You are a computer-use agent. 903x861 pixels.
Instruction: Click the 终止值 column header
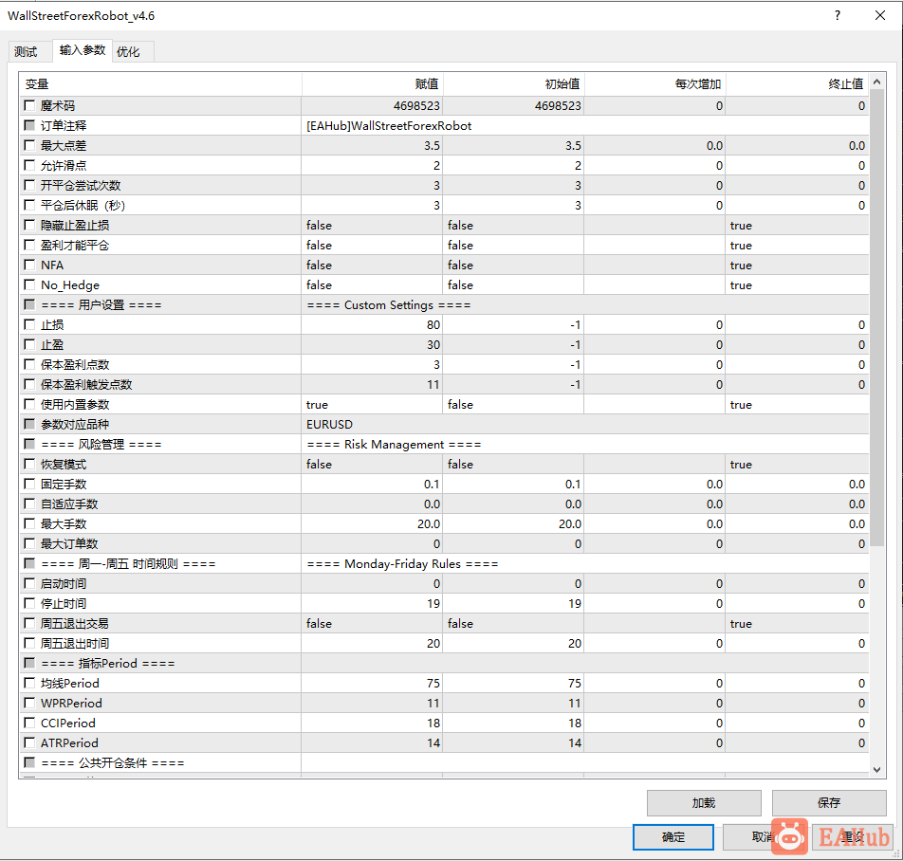797,84
